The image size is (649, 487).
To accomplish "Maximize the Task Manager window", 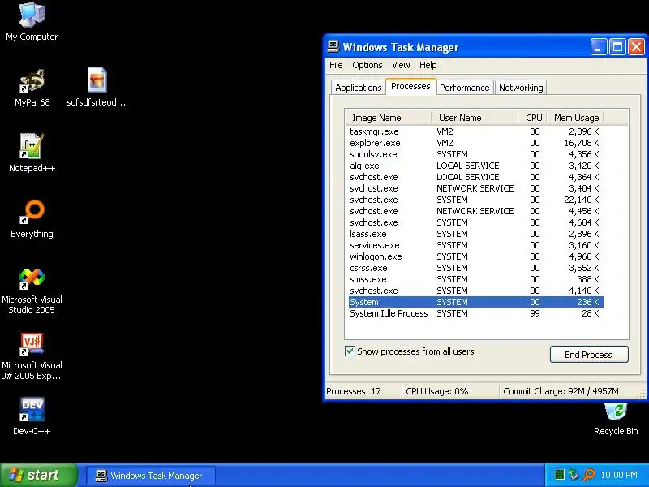I will (617, 47).
